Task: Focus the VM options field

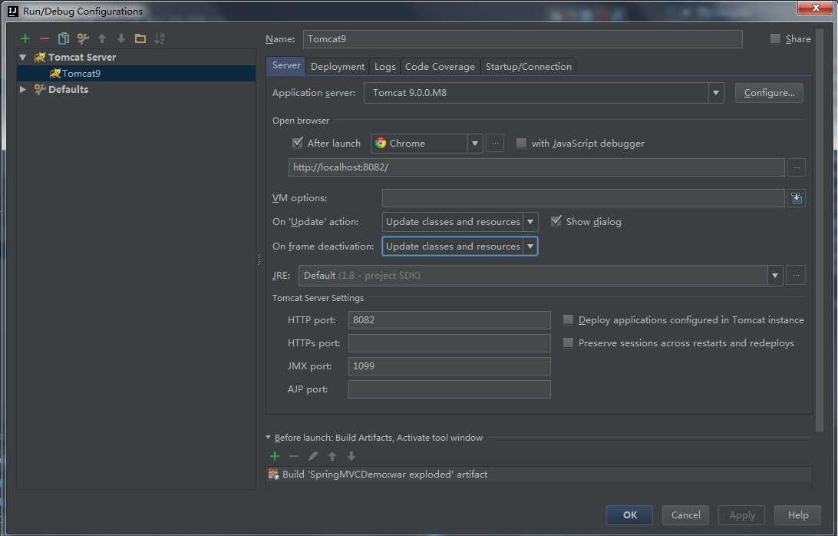Action: click(583, 198)
